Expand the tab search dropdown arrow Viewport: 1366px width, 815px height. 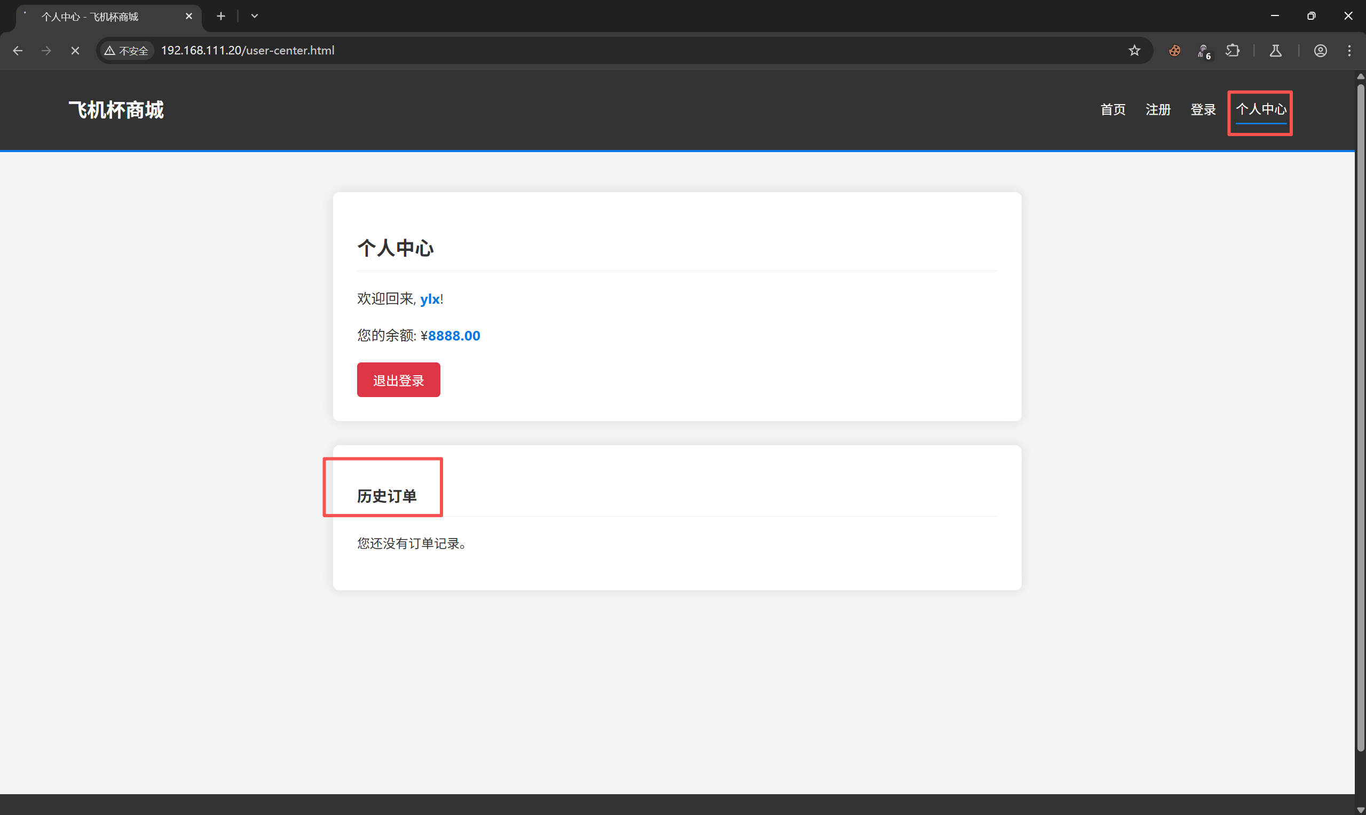pyautogui.click(x=254, y=17)
